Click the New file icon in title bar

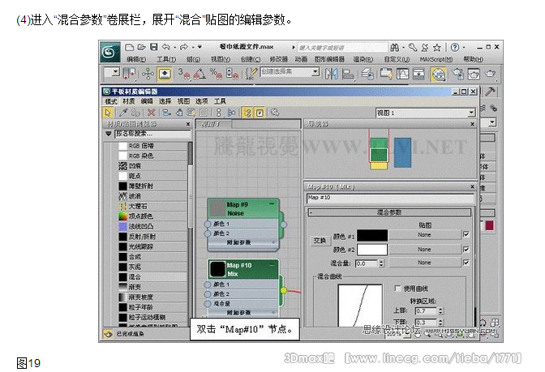tap(130, 47)
